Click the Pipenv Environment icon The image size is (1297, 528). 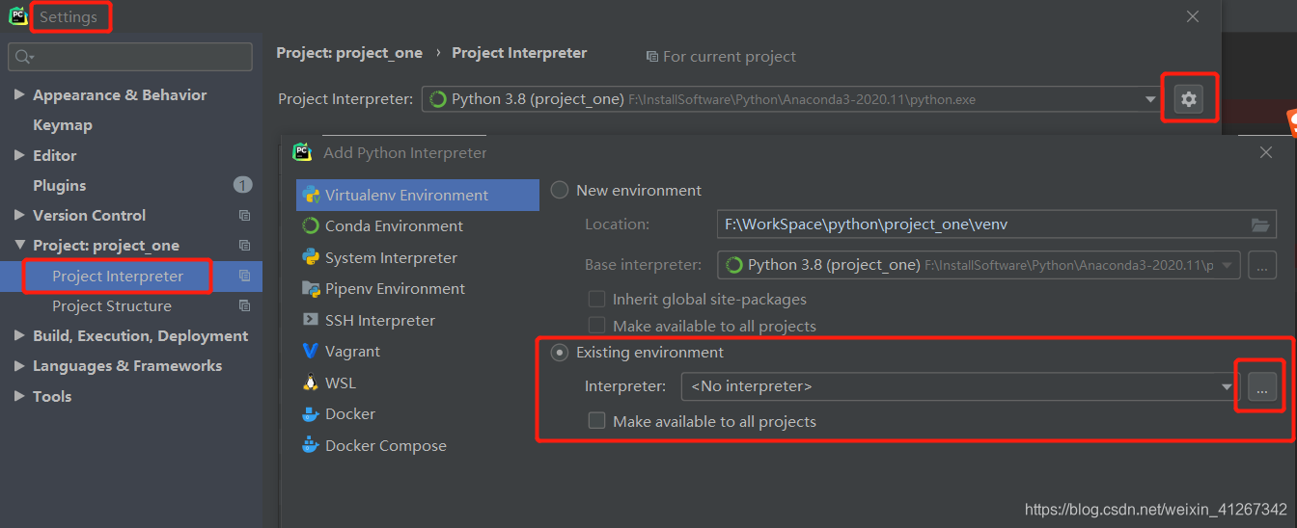click(311, 288)
